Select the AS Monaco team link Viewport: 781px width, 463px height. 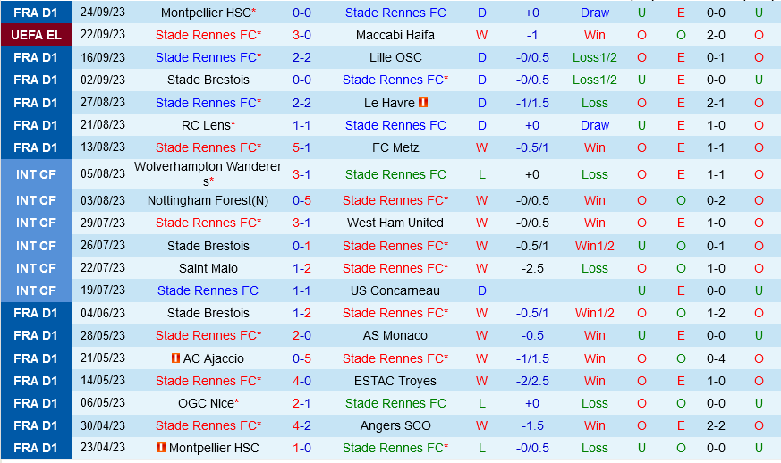[x=395, y=335]
